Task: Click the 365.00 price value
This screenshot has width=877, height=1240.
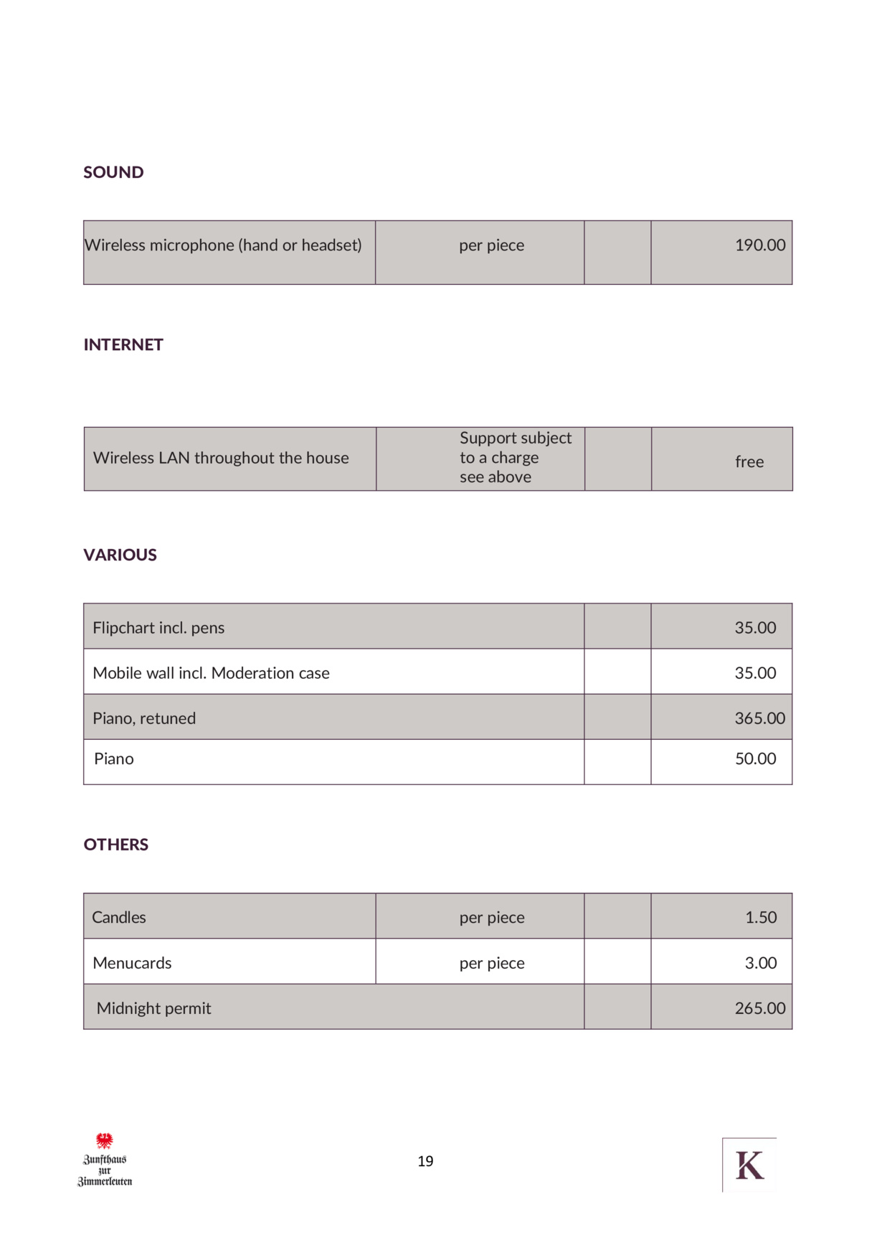Action: (x=759, y=718)
